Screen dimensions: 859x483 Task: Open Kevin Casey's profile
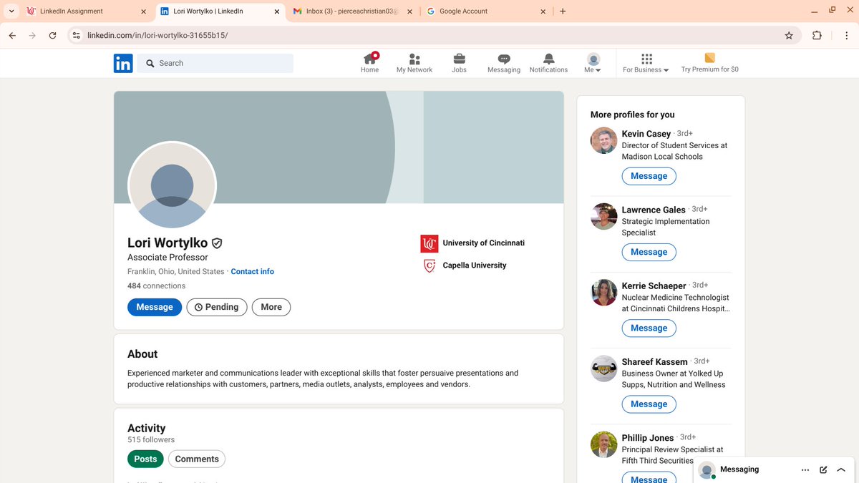point(646,134)
